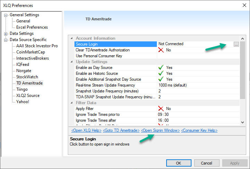250x169 pixels.
Task: Toggle Apply Filter red X value
Action: [161, 109]
